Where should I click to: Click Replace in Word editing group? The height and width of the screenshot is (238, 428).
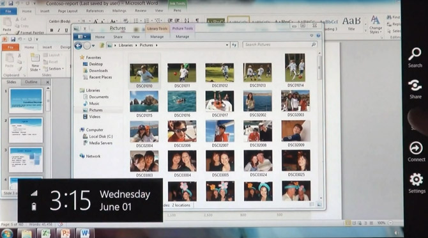coord(394,24)
